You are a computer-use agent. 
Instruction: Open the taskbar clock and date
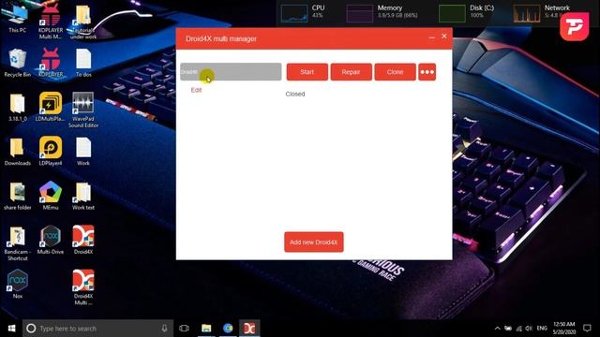click(x=564, y=329)
